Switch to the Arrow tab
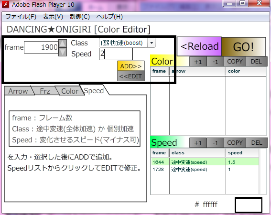The width and height of the screenshot is (271, 215). pyautogui.click(x=18, y=91)
